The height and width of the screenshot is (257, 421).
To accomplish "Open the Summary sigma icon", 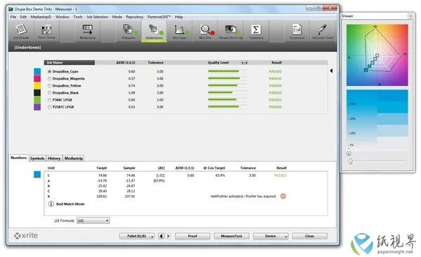I will pos(256,32).
